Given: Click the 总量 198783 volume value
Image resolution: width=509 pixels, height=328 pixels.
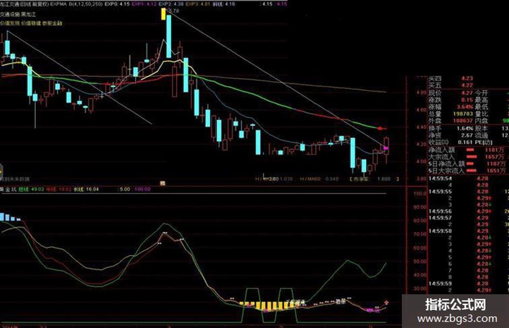Looking at the screenshot, I should (x=451, y=114).
